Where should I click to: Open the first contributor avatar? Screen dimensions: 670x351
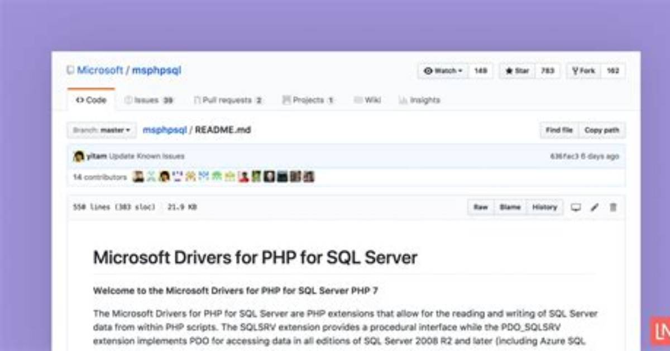click(138, 177)
